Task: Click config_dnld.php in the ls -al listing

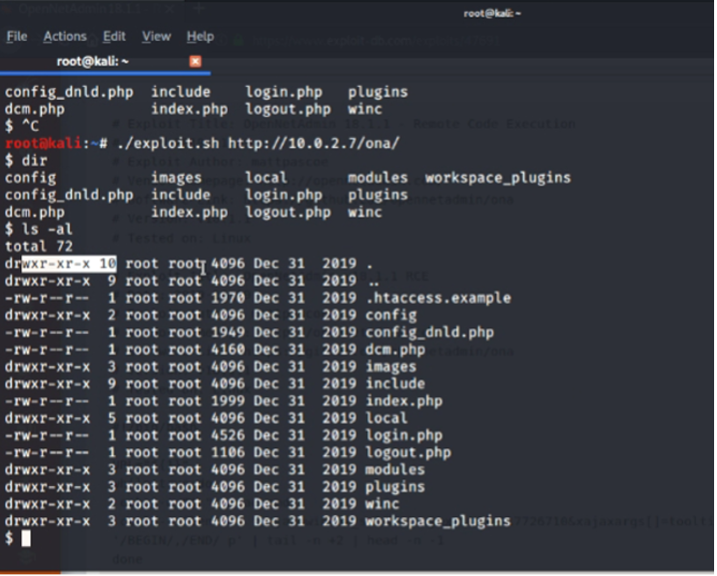Action: (x=430, y=333)
